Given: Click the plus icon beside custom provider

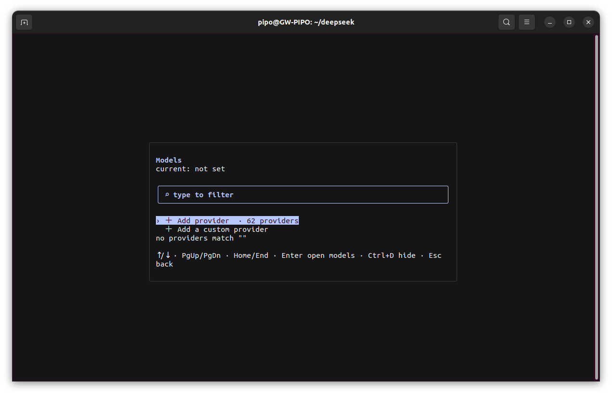Looking at the screenshot, I should tap(169, 229).
